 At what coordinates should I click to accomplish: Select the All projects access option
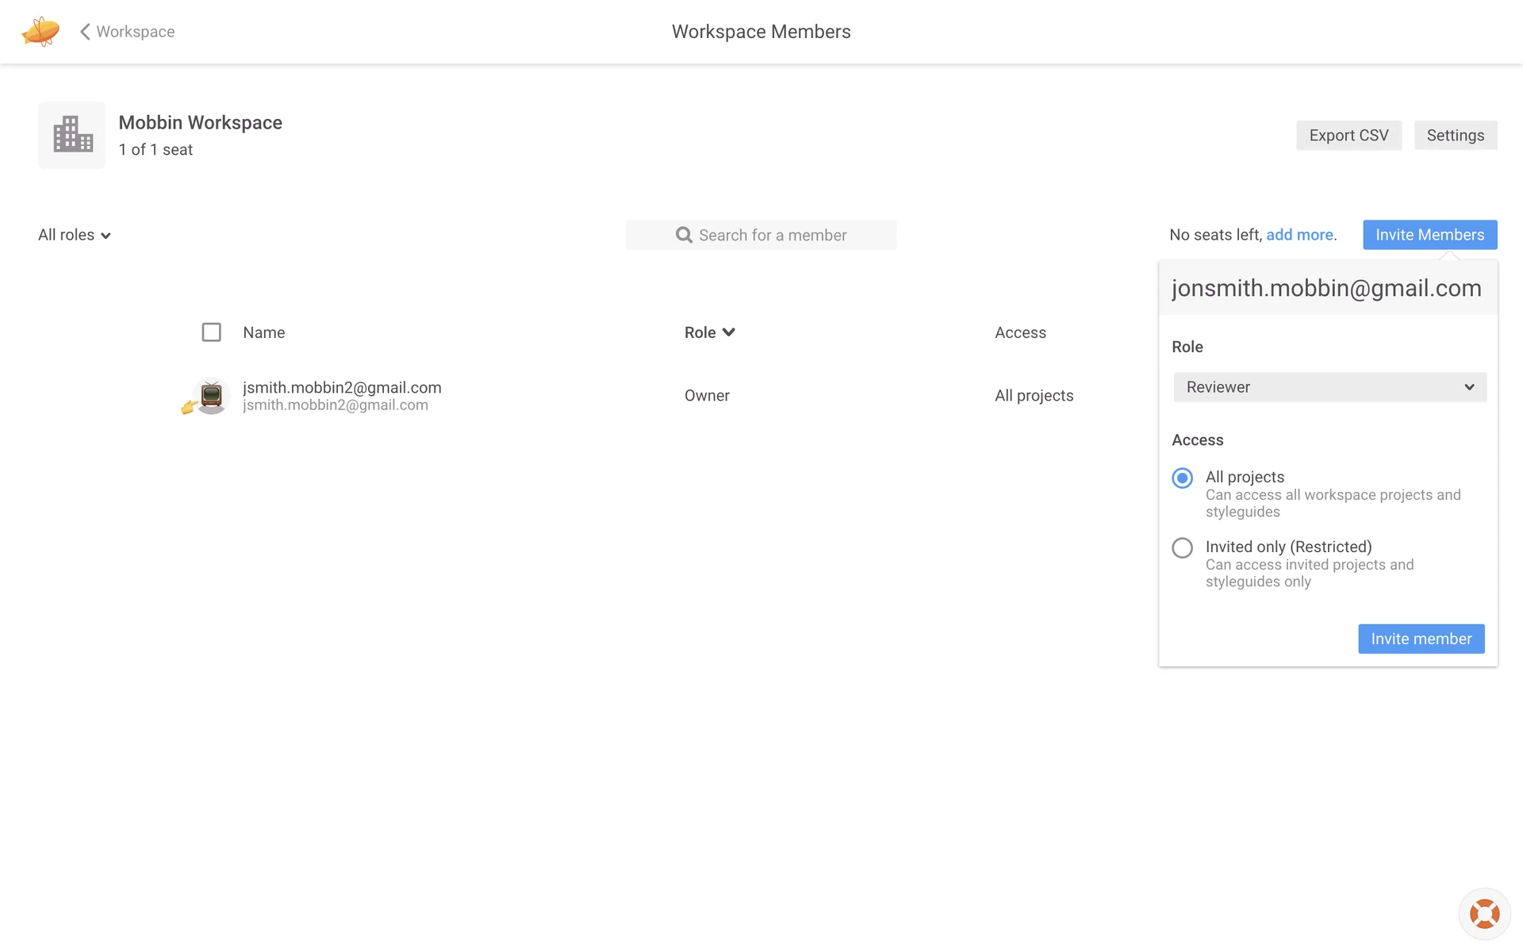[x=1182, y=478]
